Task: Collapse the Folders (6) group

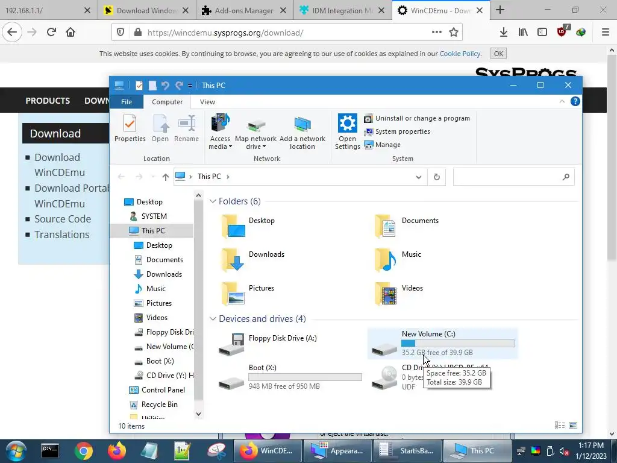Action: click(213, 201)
